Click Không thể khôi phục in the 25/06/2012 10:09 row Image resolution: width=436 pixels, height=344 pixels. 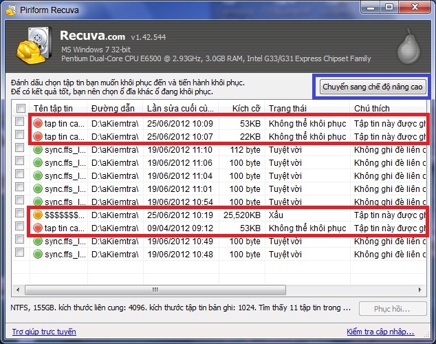point(307,123)
